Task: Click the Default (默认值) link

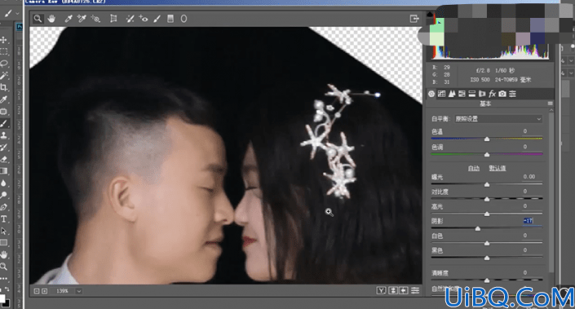Action: click(498, 168)
